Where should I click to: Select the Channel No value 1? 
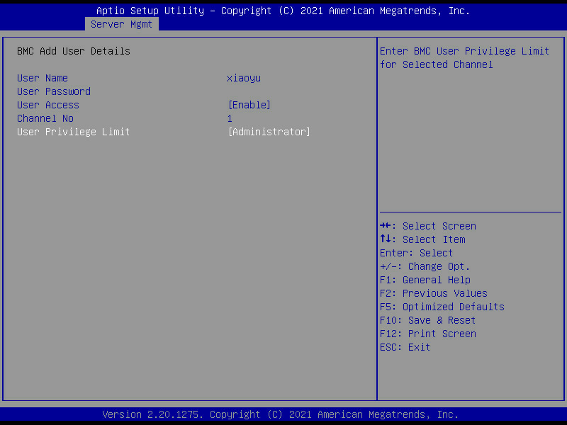click(x=230, y=118)
